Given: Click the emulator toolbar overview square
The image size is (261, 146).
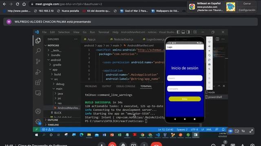Looking at the screenshot, I should click(209, 83).
